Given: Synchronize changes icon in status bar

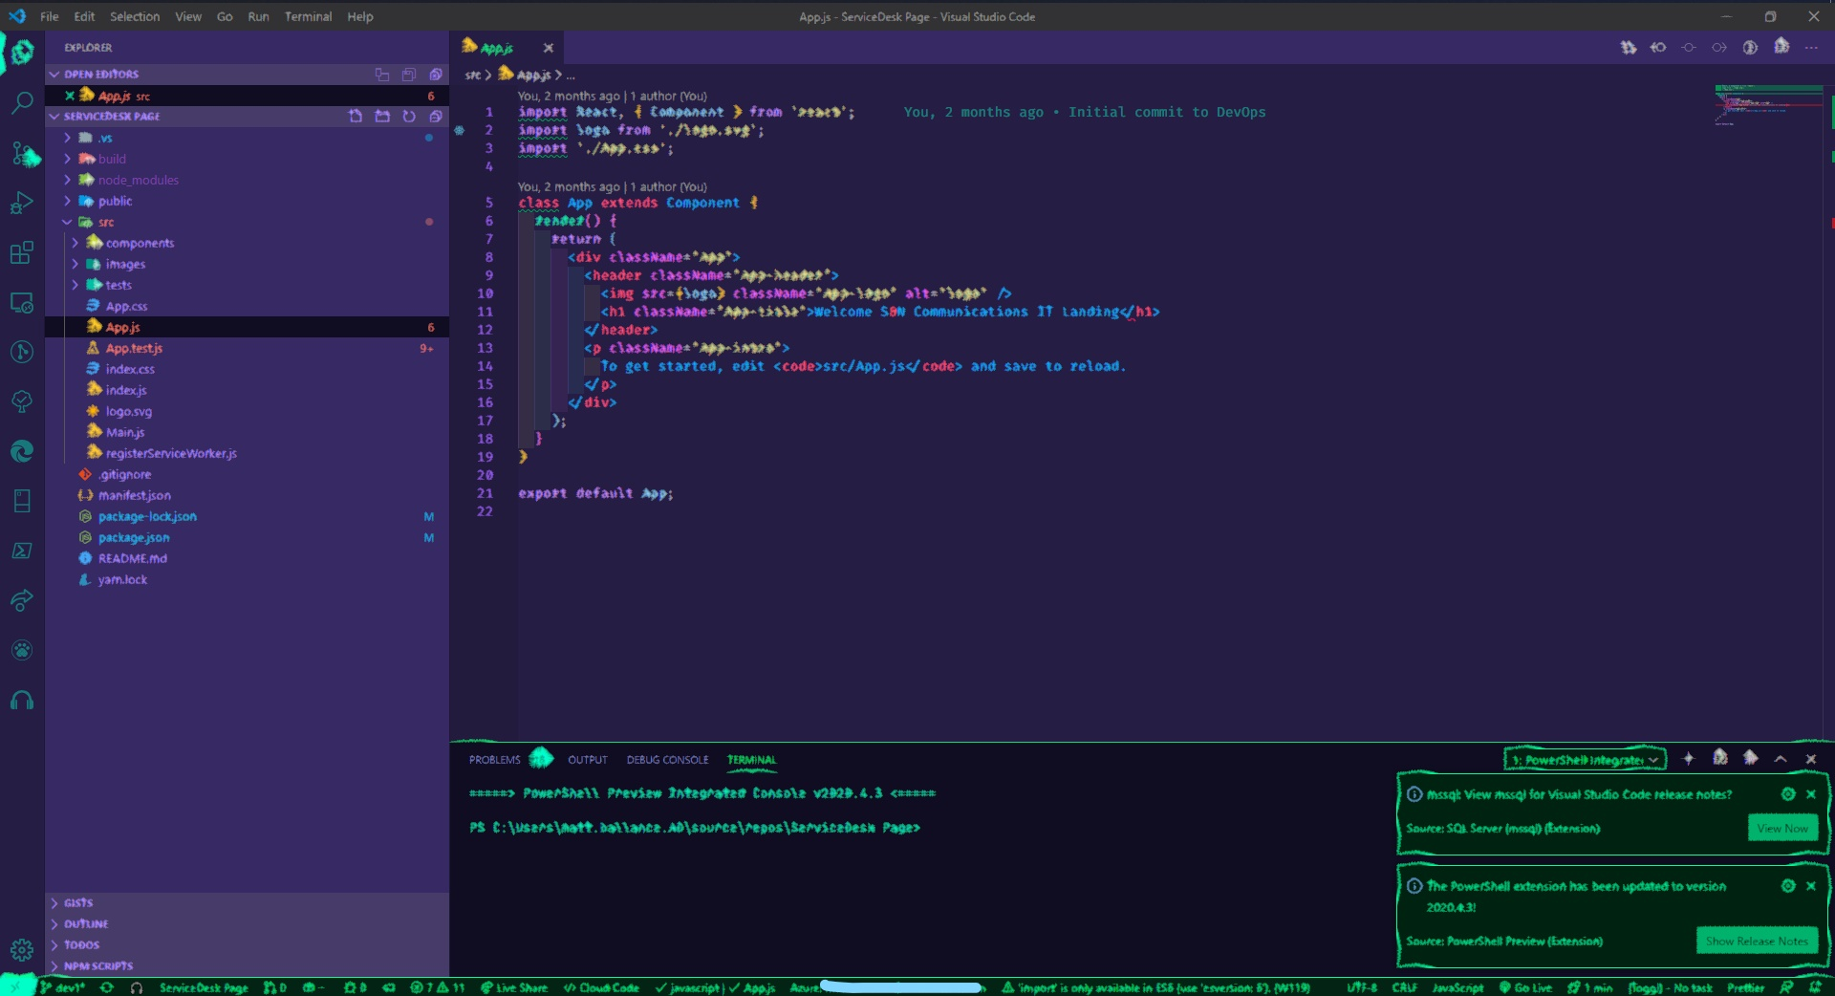Looking at the screenshot, I should click(x=106, y=987).
